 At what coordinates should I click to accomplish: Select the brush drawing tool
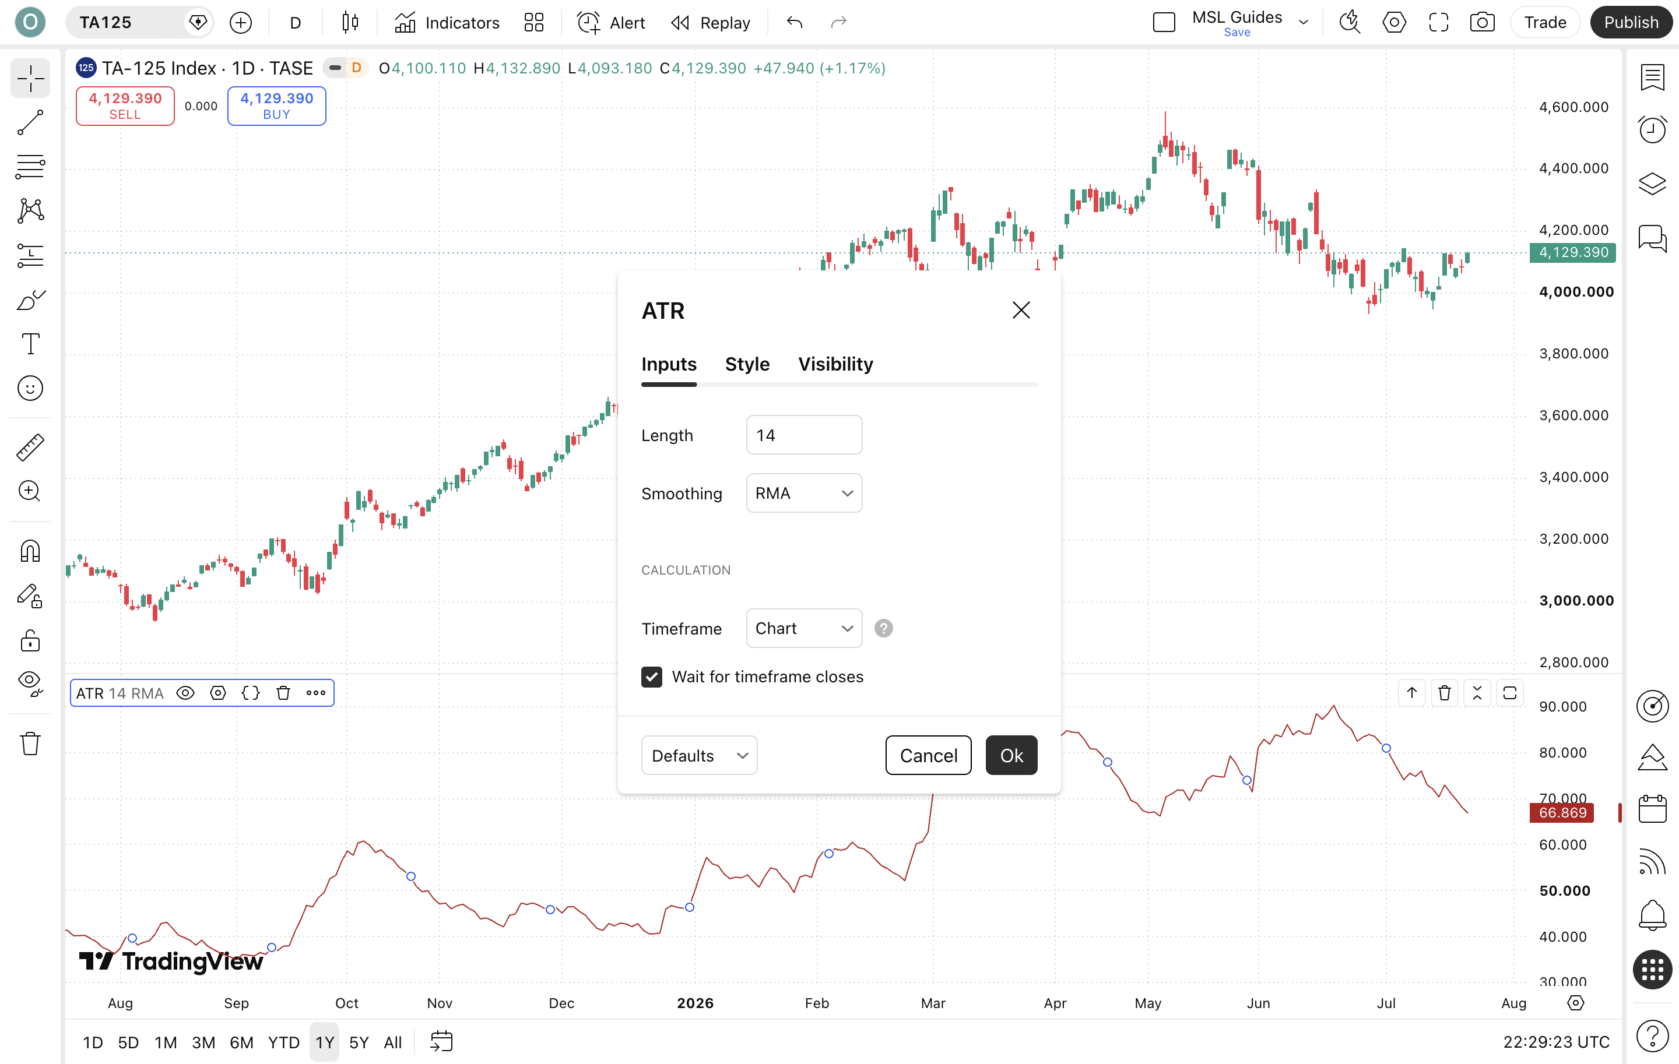[x=30, y=300]
